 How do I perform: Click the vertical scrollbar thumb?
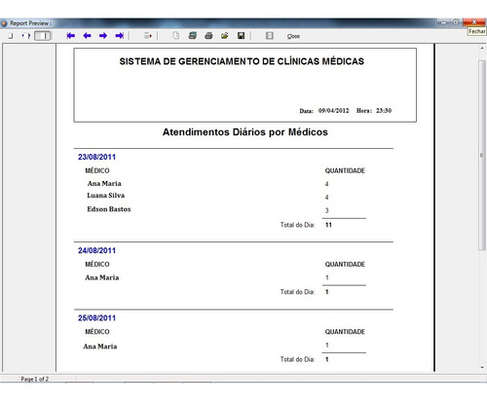(482, 155)
